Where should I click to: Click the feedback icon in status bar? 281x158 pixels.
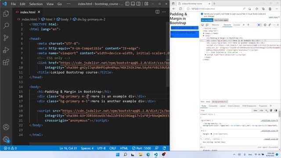(x=156, y=148)
